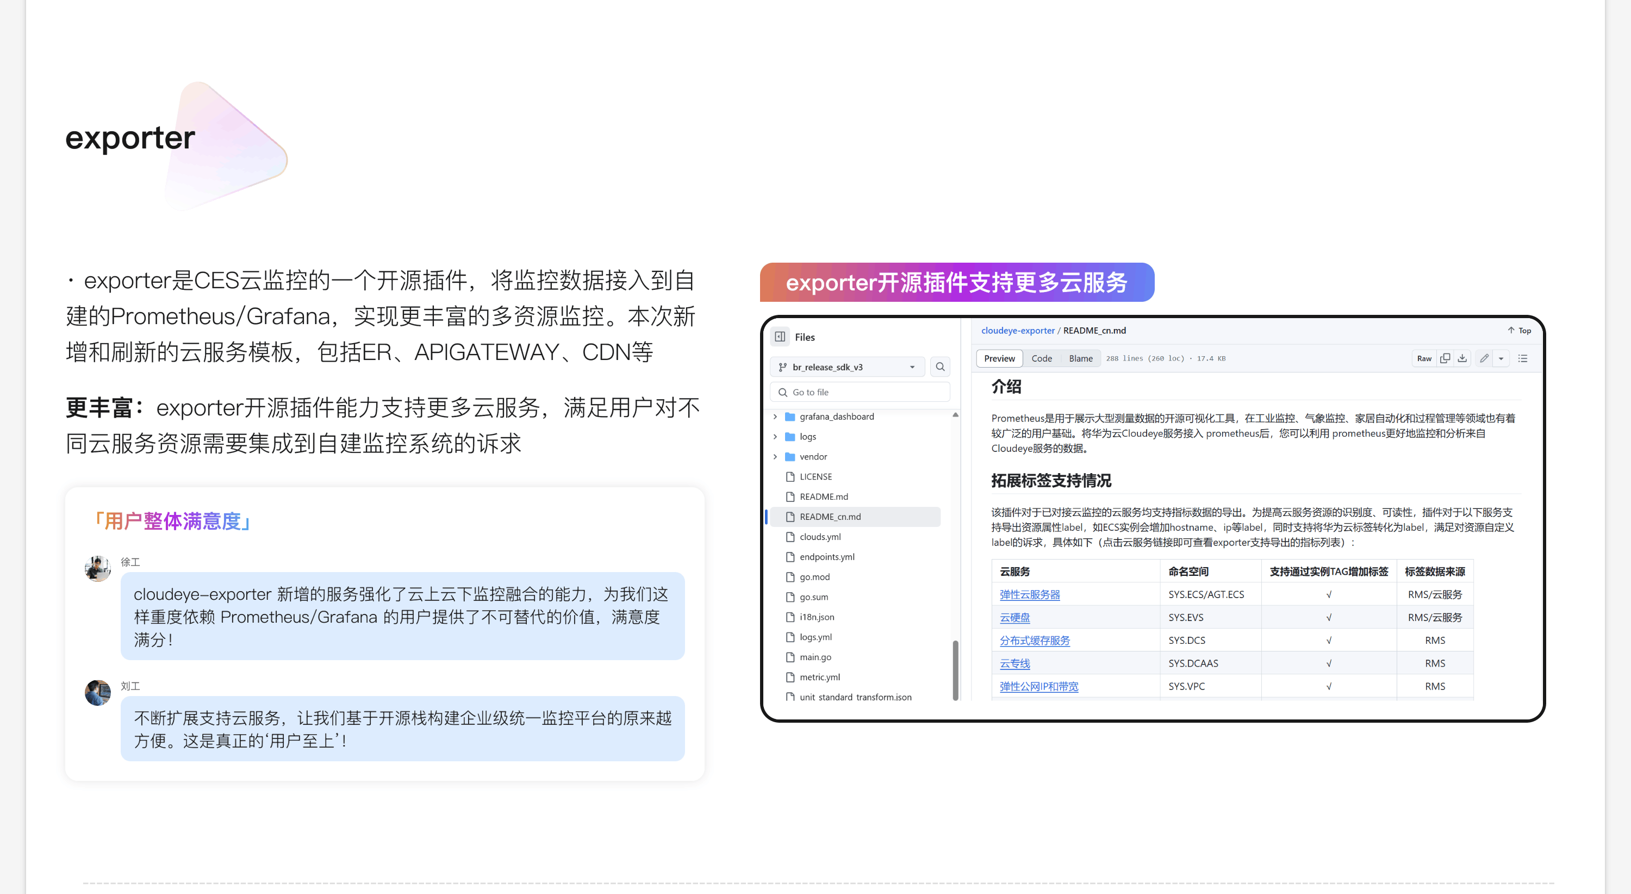The image size is (1631, 894).
Task: Focus the Go to file field
Action: click(x=861, y=392)
